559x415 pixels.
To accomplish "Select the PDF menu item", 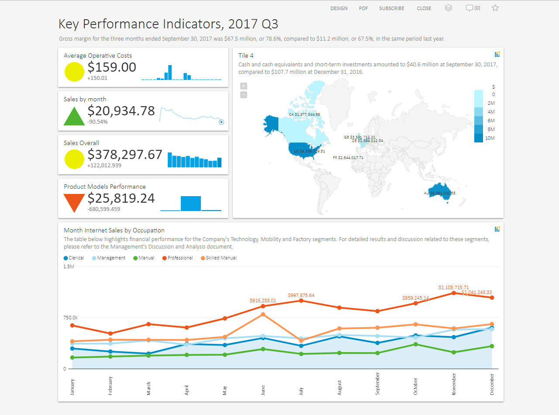I will tap(363, 8).
